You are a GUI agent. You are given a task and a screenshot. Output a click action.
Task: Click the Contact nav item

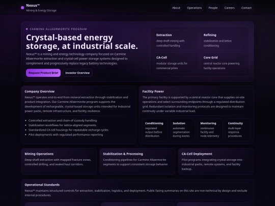[246, 8]
